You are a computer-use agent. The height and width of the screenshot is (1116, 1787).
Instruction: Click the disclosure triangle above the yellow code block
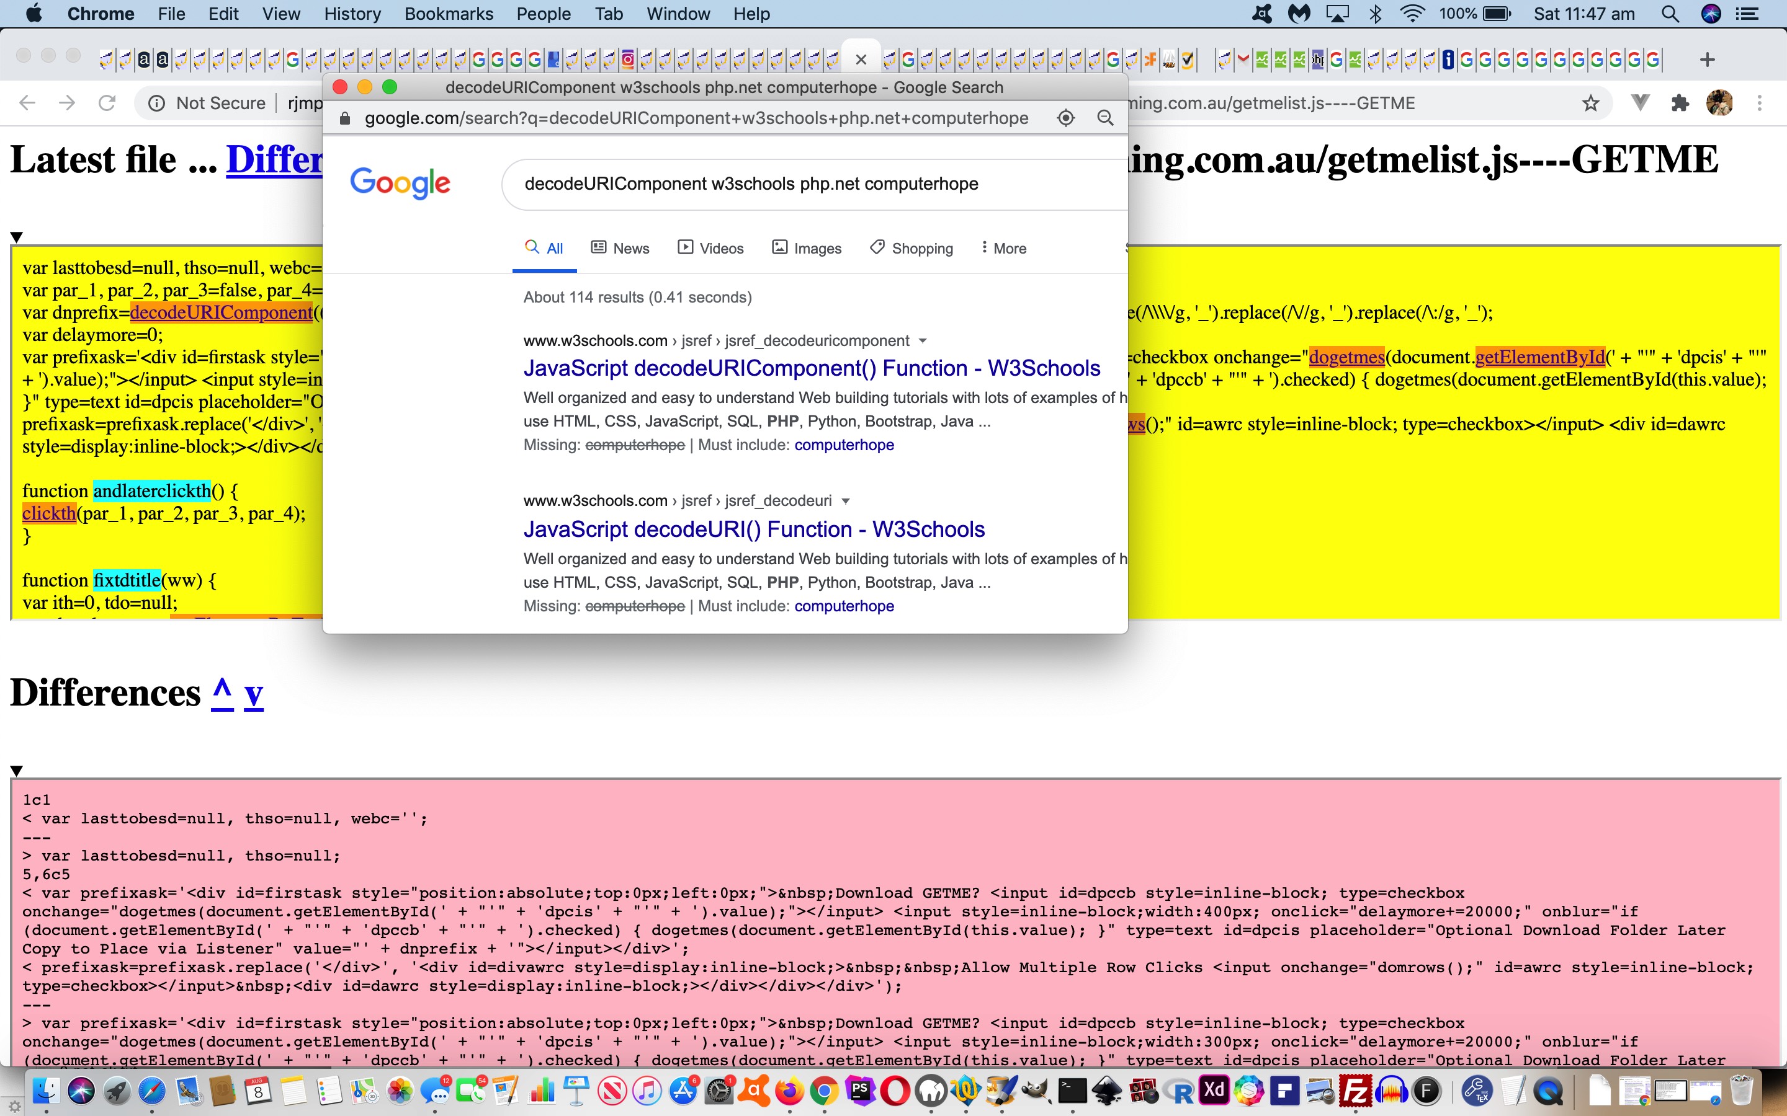tap(16, 237)
